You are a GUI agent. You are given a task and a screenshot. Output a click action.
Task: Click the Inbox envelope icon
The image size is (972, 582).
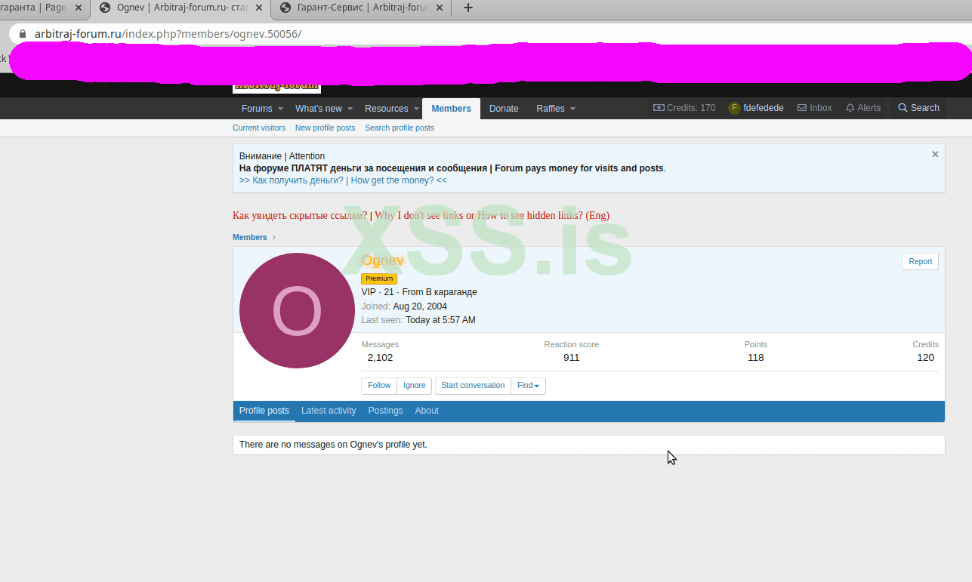pos(802,108)
